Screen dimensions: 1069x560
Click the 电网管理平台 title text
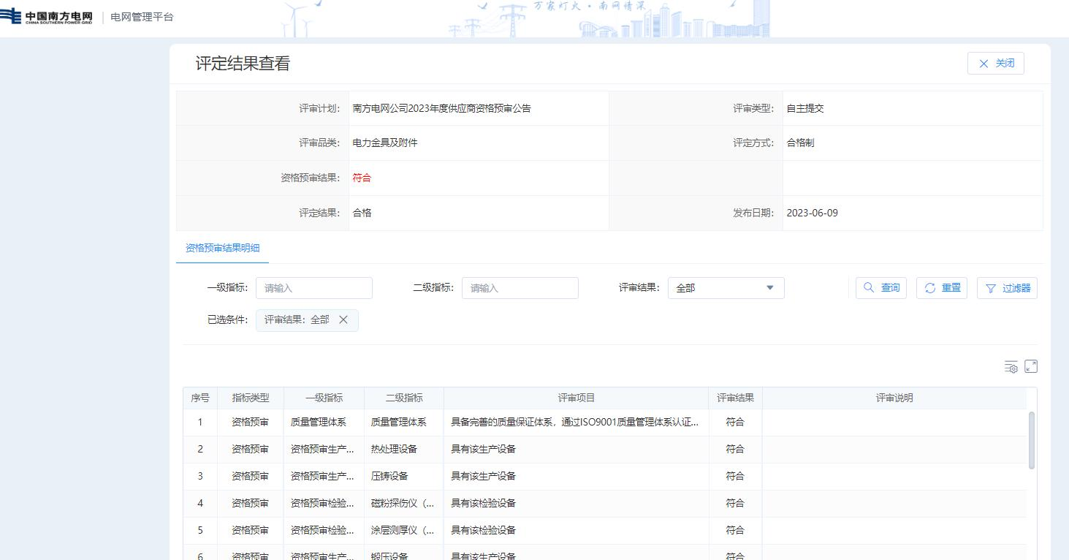(142, 17)
